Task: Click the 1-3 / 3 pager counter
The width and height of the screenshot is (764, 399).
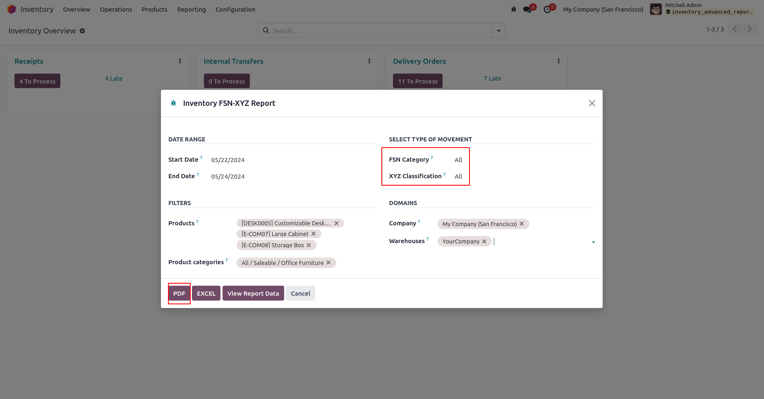Action: [715, 29]
